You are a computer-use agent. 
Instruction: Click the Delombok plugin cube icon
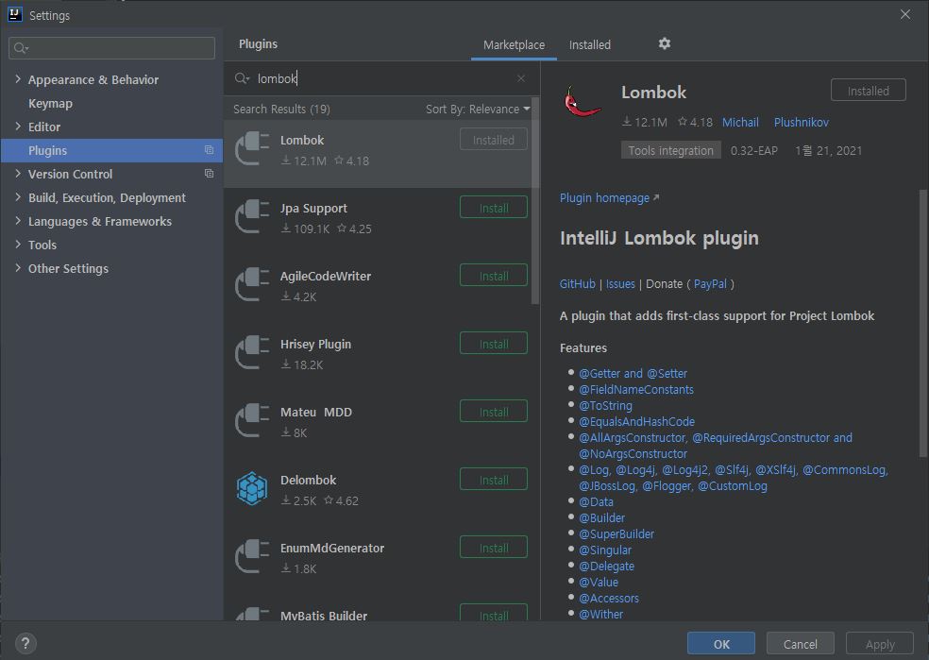click(252, 489)
